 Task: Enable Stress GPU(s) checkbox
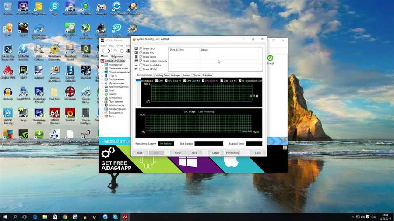coord(141,69)
